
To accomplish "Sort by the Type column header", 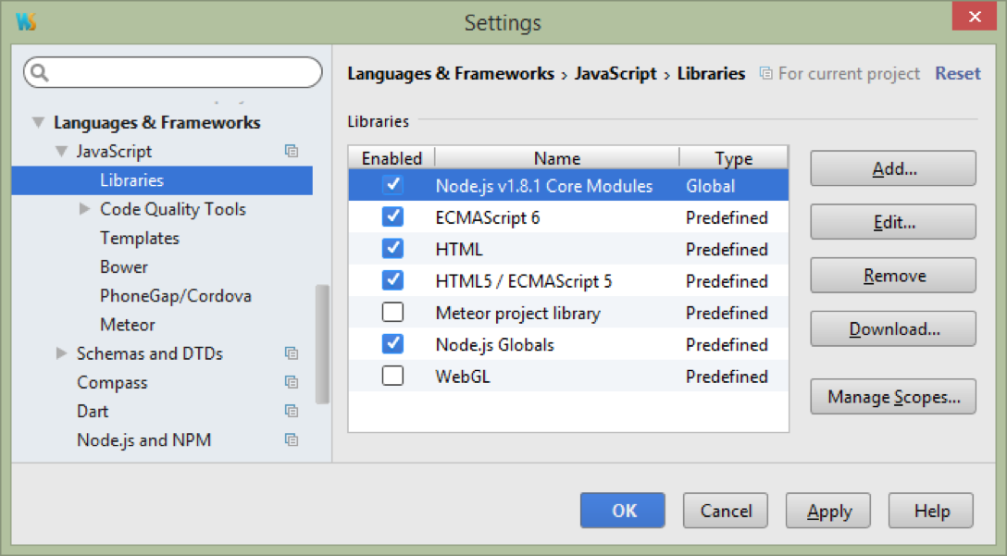I will (x=733, y=158).
